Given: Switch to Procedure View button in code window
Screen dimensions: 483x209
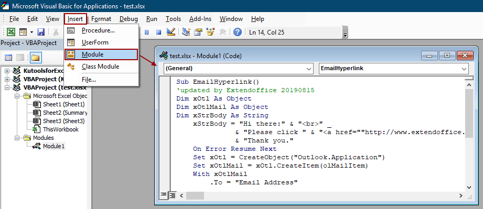Looking at the screenshot, I should (x=164, y=195).
